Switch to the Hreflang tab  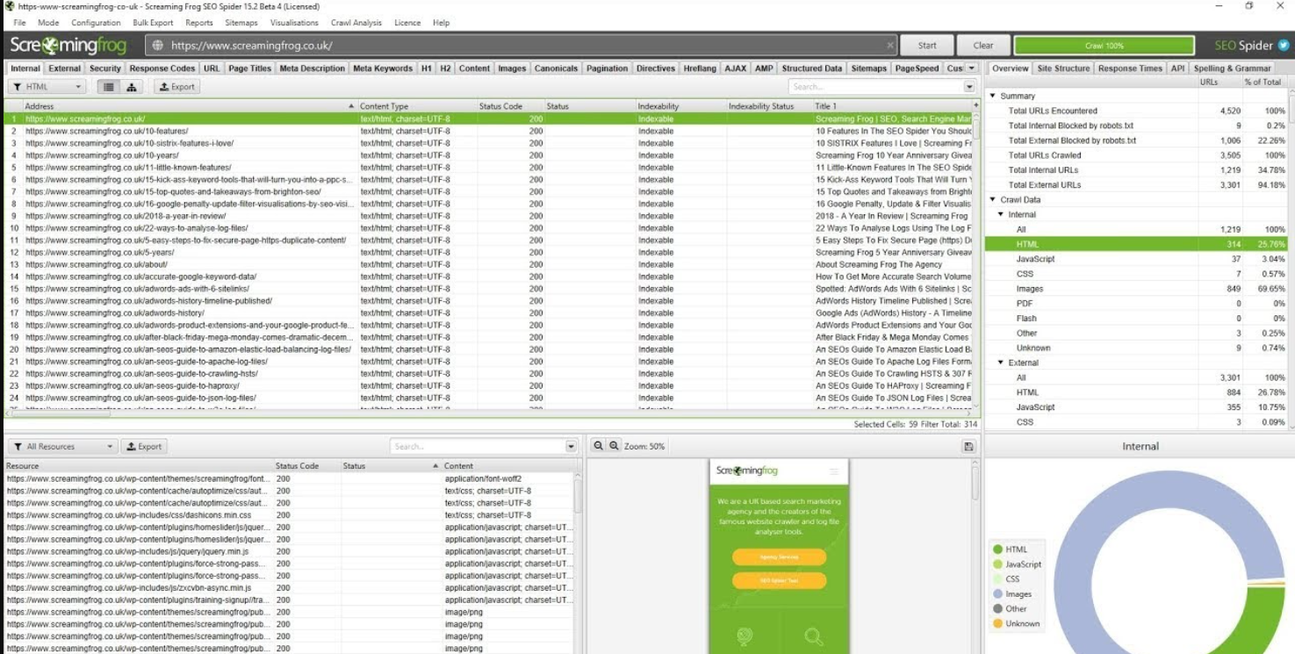(699, 68)
